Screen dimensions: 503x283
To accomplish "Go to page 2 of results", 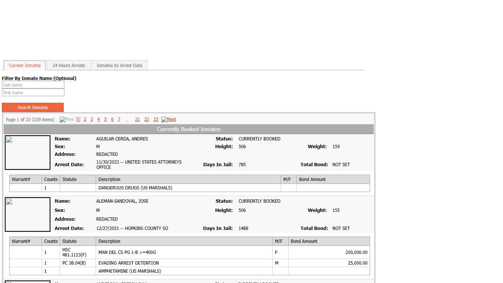I will [85, 119].
